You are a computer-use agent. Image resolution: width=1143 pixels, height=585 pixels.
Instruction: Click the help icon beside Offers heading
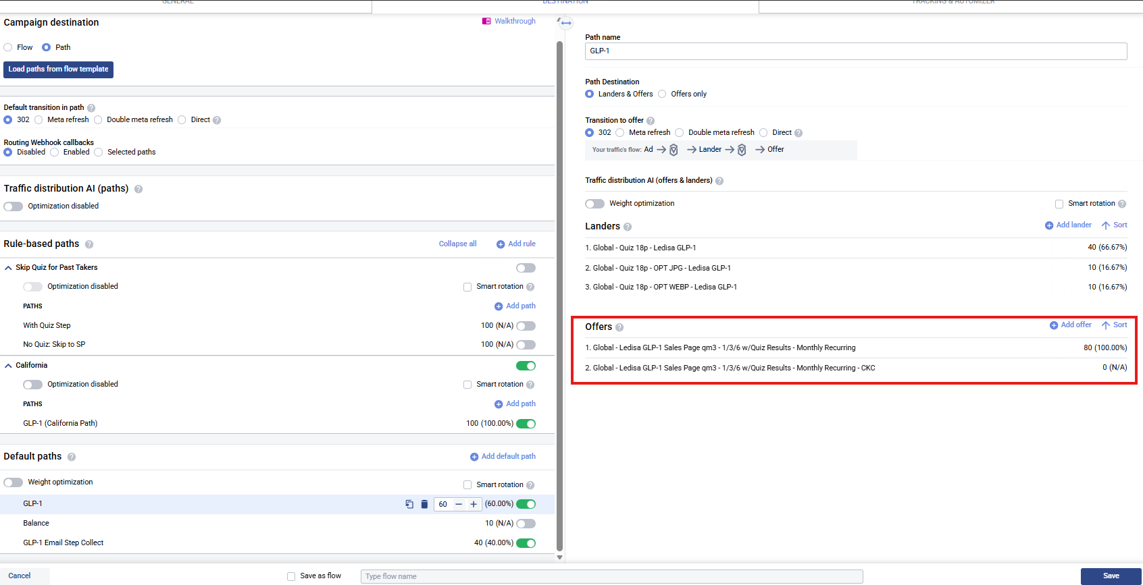(619, 327)
